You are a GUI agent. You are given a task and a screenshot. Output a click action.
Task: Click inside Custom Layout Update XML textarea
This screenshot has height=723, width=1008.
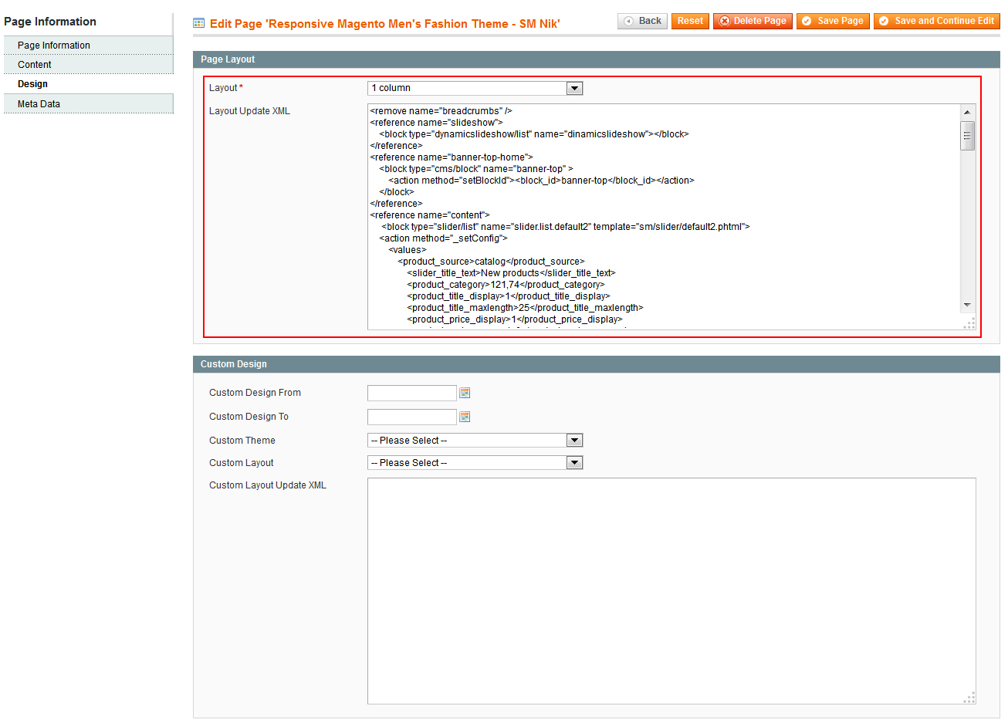point(671,591)
